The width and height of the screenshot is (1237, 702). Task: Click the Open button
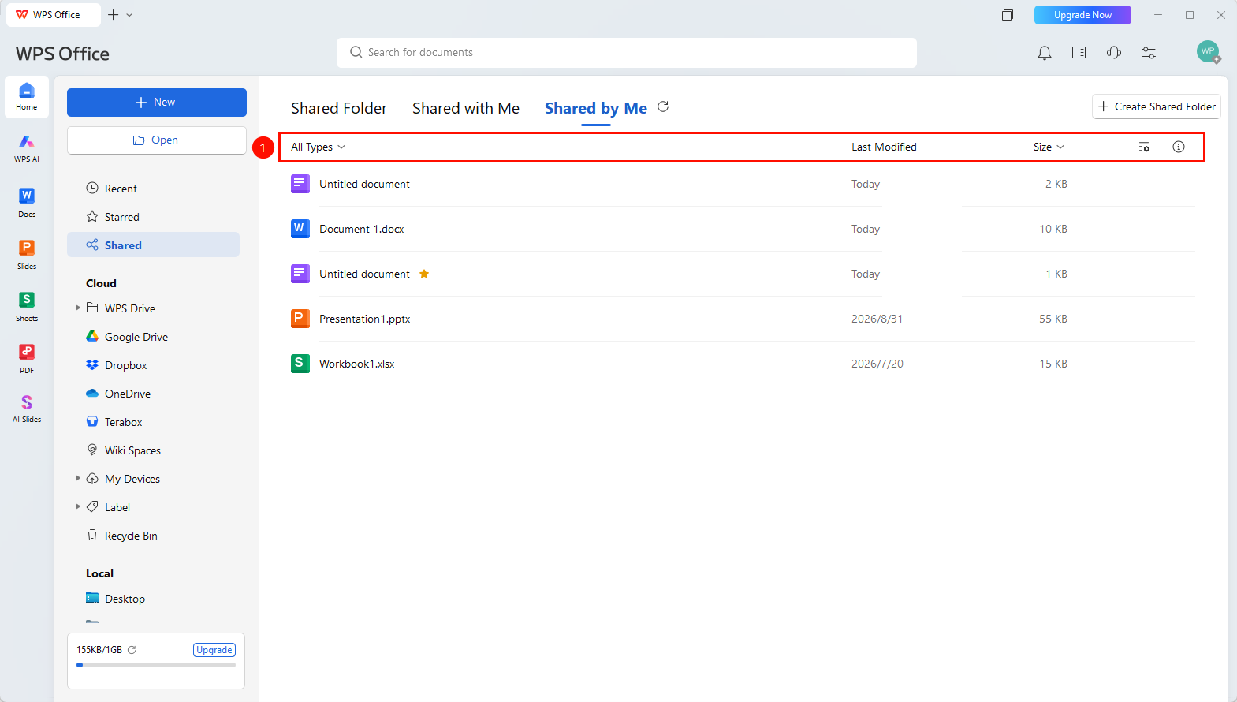157,140
